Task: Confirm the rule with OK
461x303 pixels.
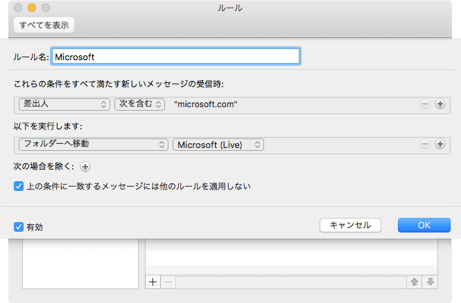Action: (424, 225)
